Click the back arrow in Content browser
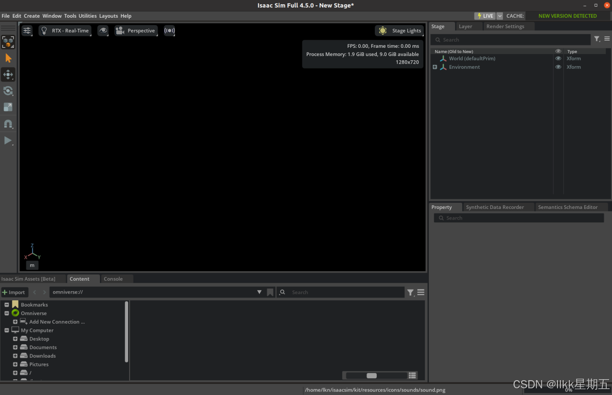 (x=34, y=292)
